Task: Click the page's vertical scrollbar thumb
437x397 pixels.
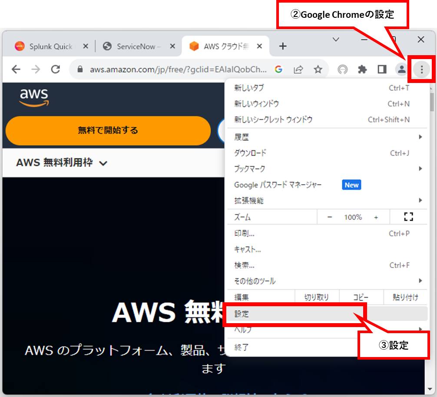Action: pos(432,102)
